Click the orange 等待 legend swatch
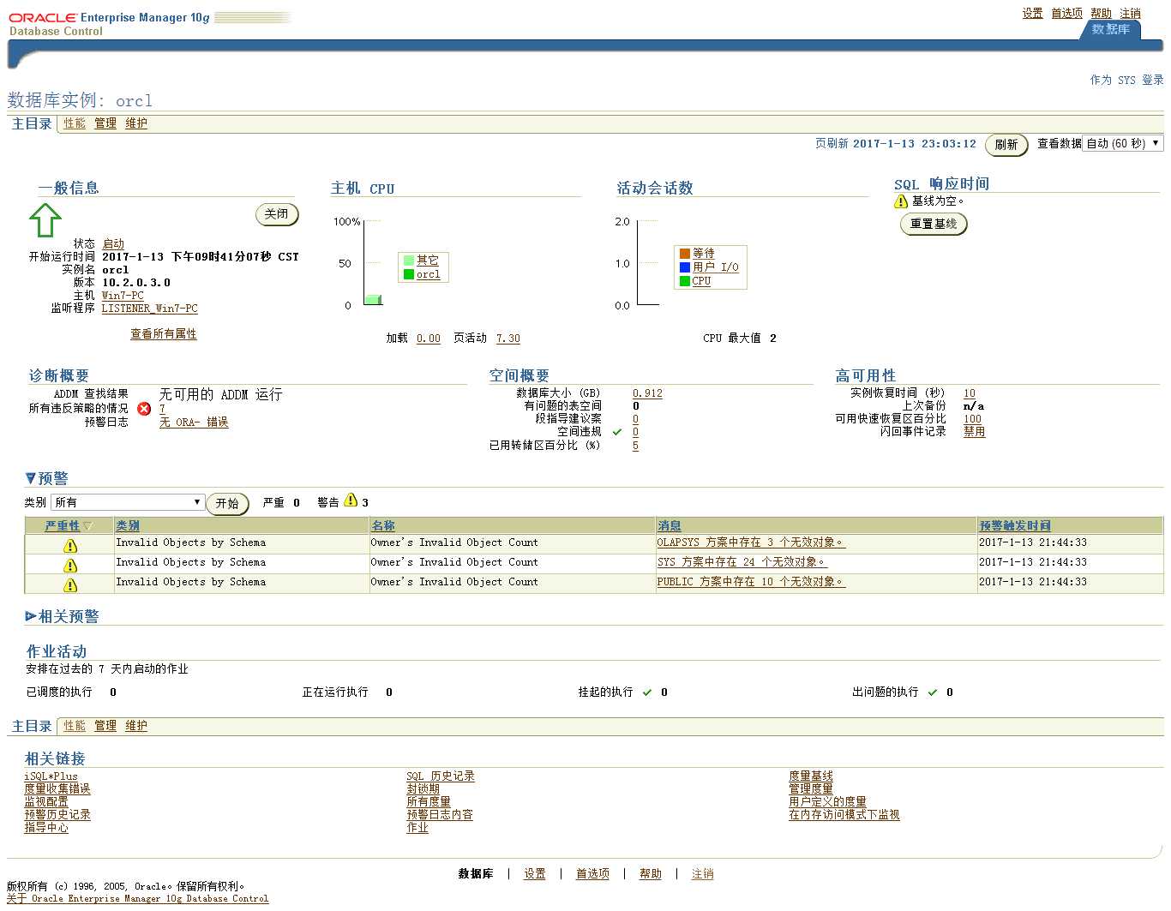Viewport: 1171px width, 911px height. pyautogui.click(x=685, y=254)
